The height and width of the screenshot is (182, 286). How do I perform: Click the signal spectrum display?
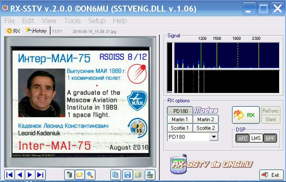227,55
